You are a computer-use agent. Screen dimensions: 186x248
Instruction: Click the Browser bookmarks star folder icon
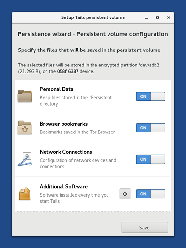pos(25,128)
